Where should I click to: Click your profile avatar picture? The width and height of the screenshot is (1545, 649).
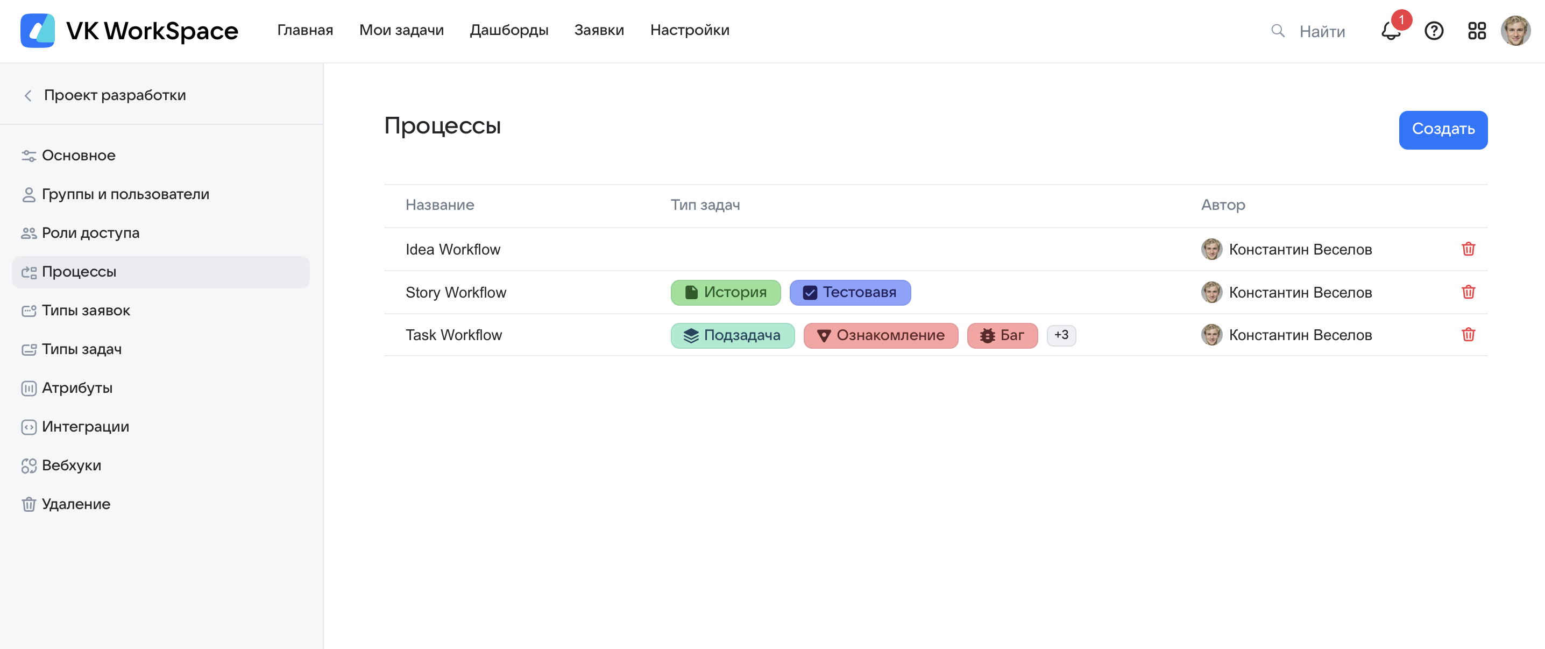tap(1516, 31)
